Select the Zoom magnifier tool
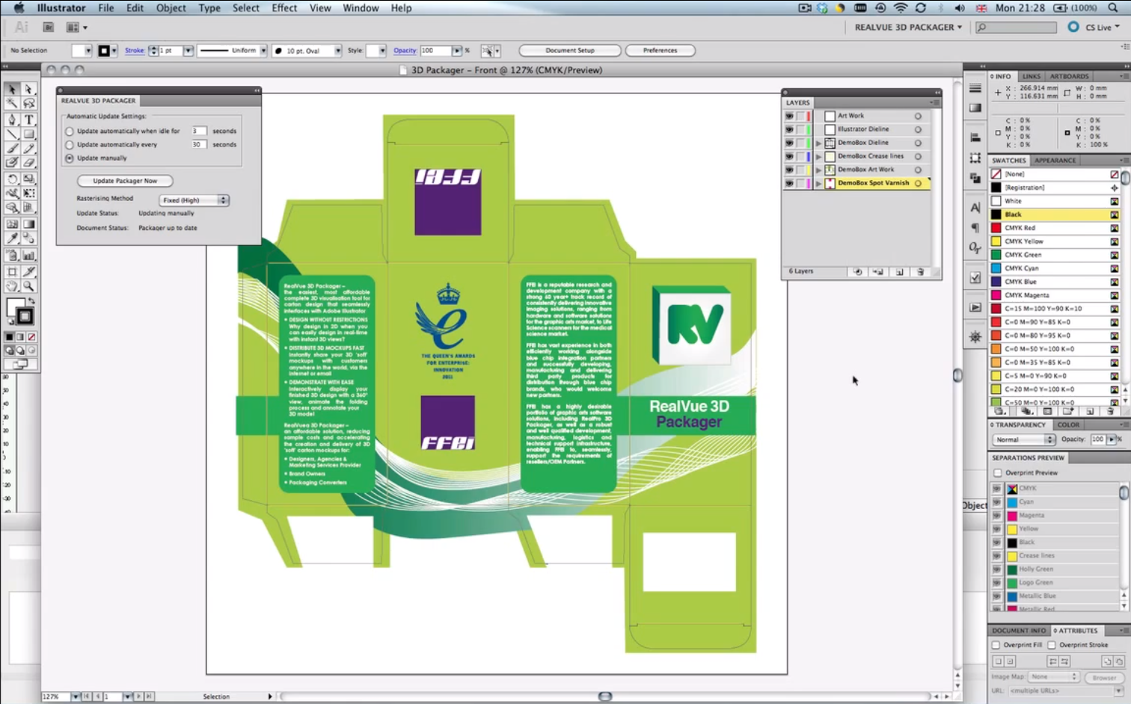This screenshot has height=704, width=1131. click(x=28, y=286)
